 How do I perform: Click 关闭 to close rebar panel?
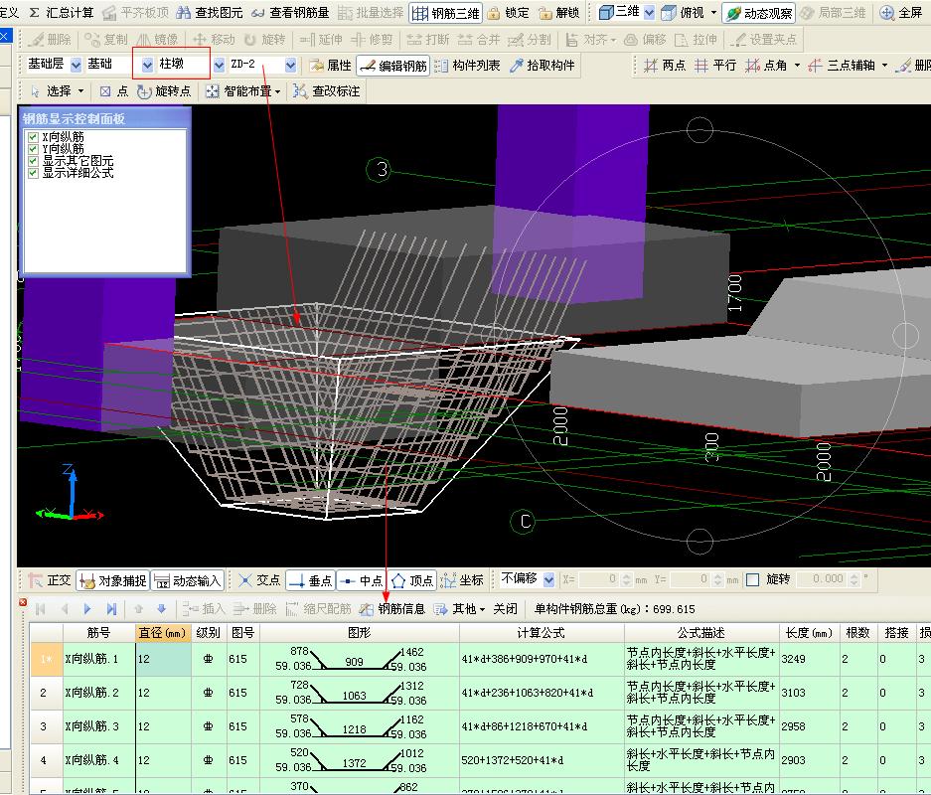pyautogui.click(x=506, y=608)
